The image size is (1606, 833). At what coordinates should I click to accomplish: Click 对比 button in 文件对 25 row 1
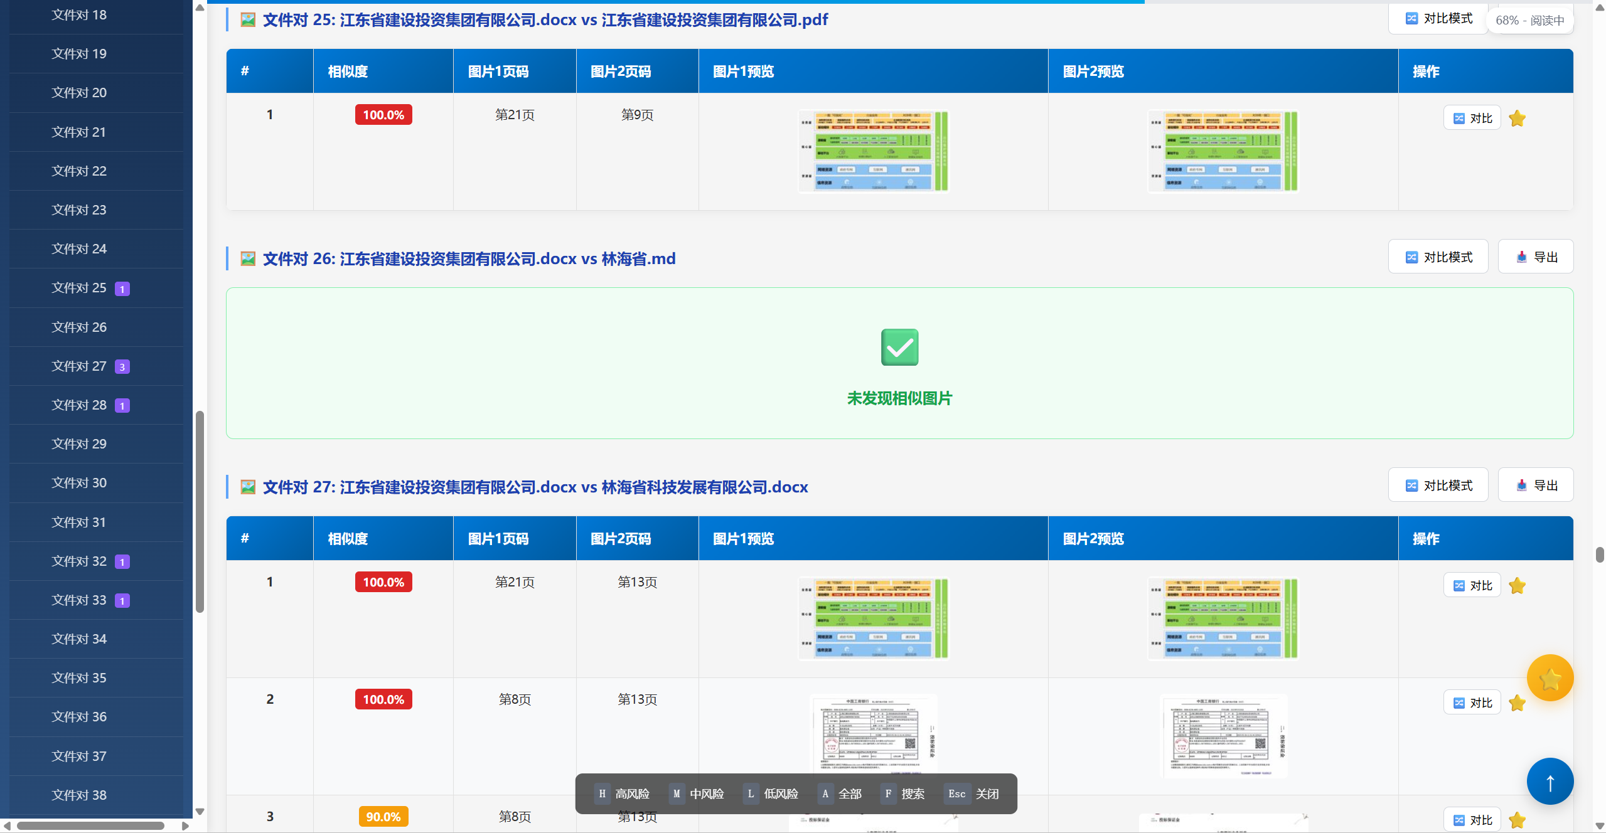coord(1472,118)
